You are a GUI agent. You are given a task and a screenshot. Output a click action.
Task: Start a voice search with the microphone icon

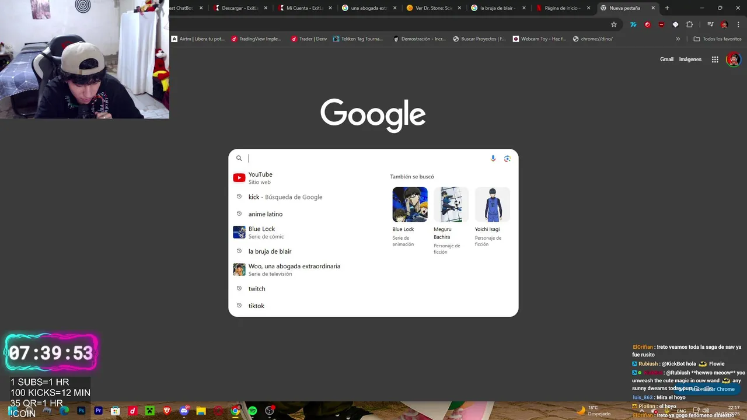493,158
